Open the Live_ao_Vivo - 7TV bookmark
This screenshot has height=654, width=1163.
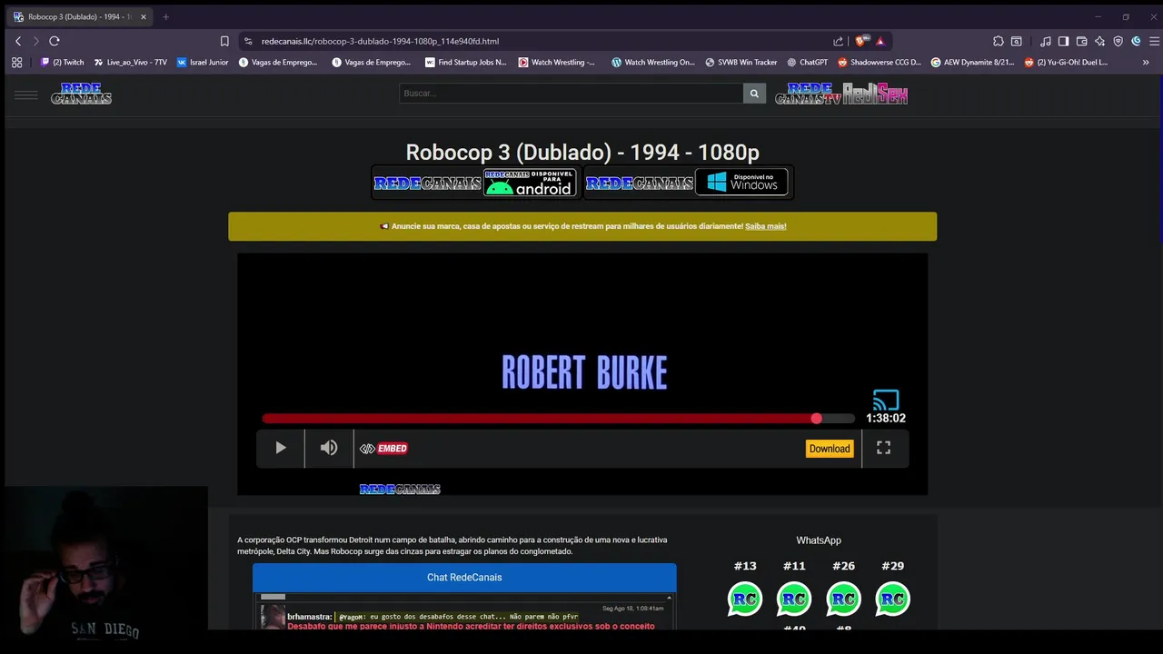coord(131,63)
